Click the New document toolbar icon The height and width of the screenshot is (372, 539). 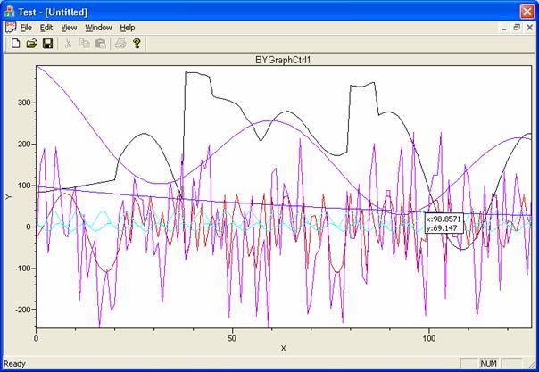coord(15,43)
